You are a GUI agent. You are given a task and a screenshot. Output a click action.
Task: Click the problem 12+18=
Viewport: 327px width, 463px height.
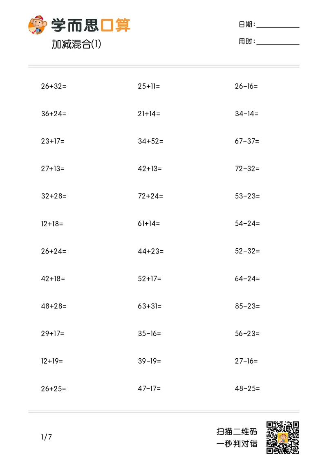tap(52, 224)
